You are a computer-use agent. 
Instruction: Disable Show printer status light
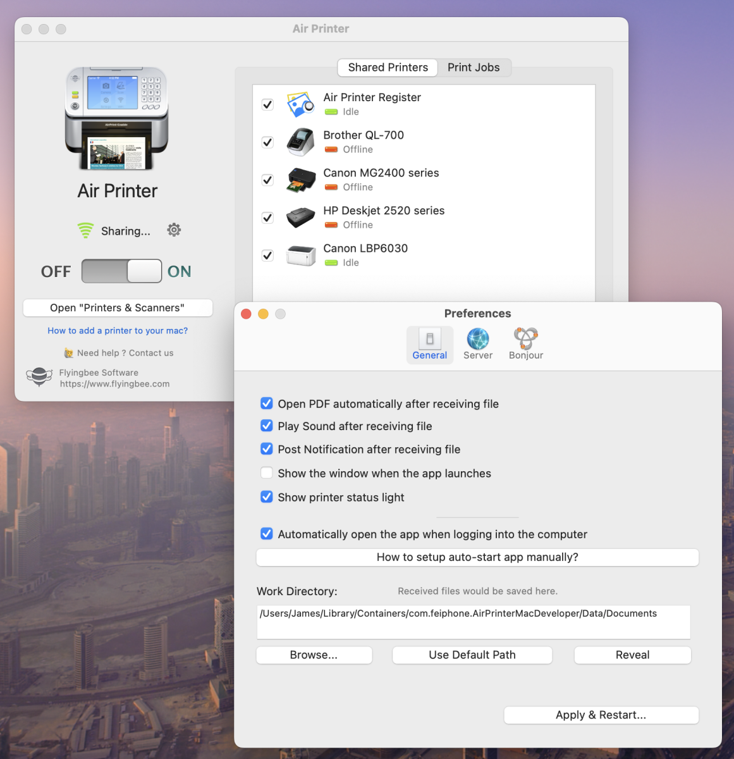coord(267,497)
